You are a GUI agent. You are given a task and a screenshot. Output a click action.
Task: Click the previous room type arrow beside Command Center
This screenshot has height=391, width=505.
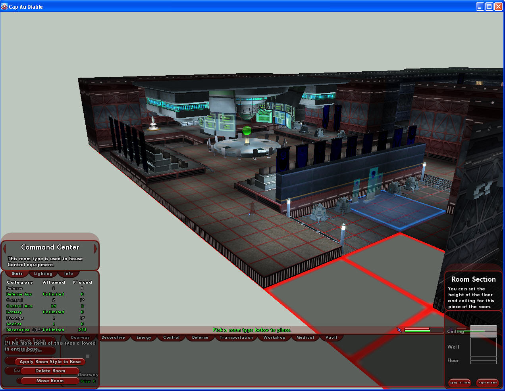[x=5, y=248]
